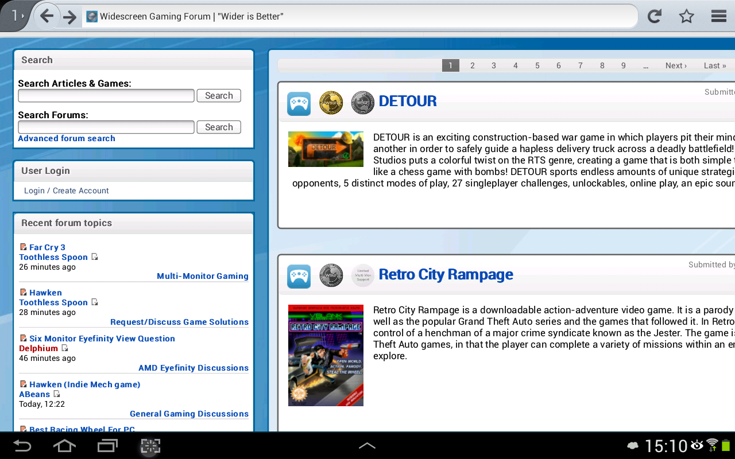Open Hawken (Indie Mech game) topic

pos(85,384)
